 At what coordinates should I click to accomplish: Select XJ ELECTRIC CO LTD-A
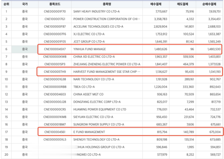pyautogui.click(x=89, y=34)
